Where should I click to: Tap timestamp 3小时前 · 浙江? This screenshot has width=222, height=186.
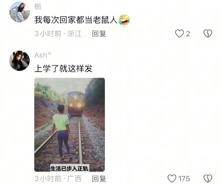[58, 34]
